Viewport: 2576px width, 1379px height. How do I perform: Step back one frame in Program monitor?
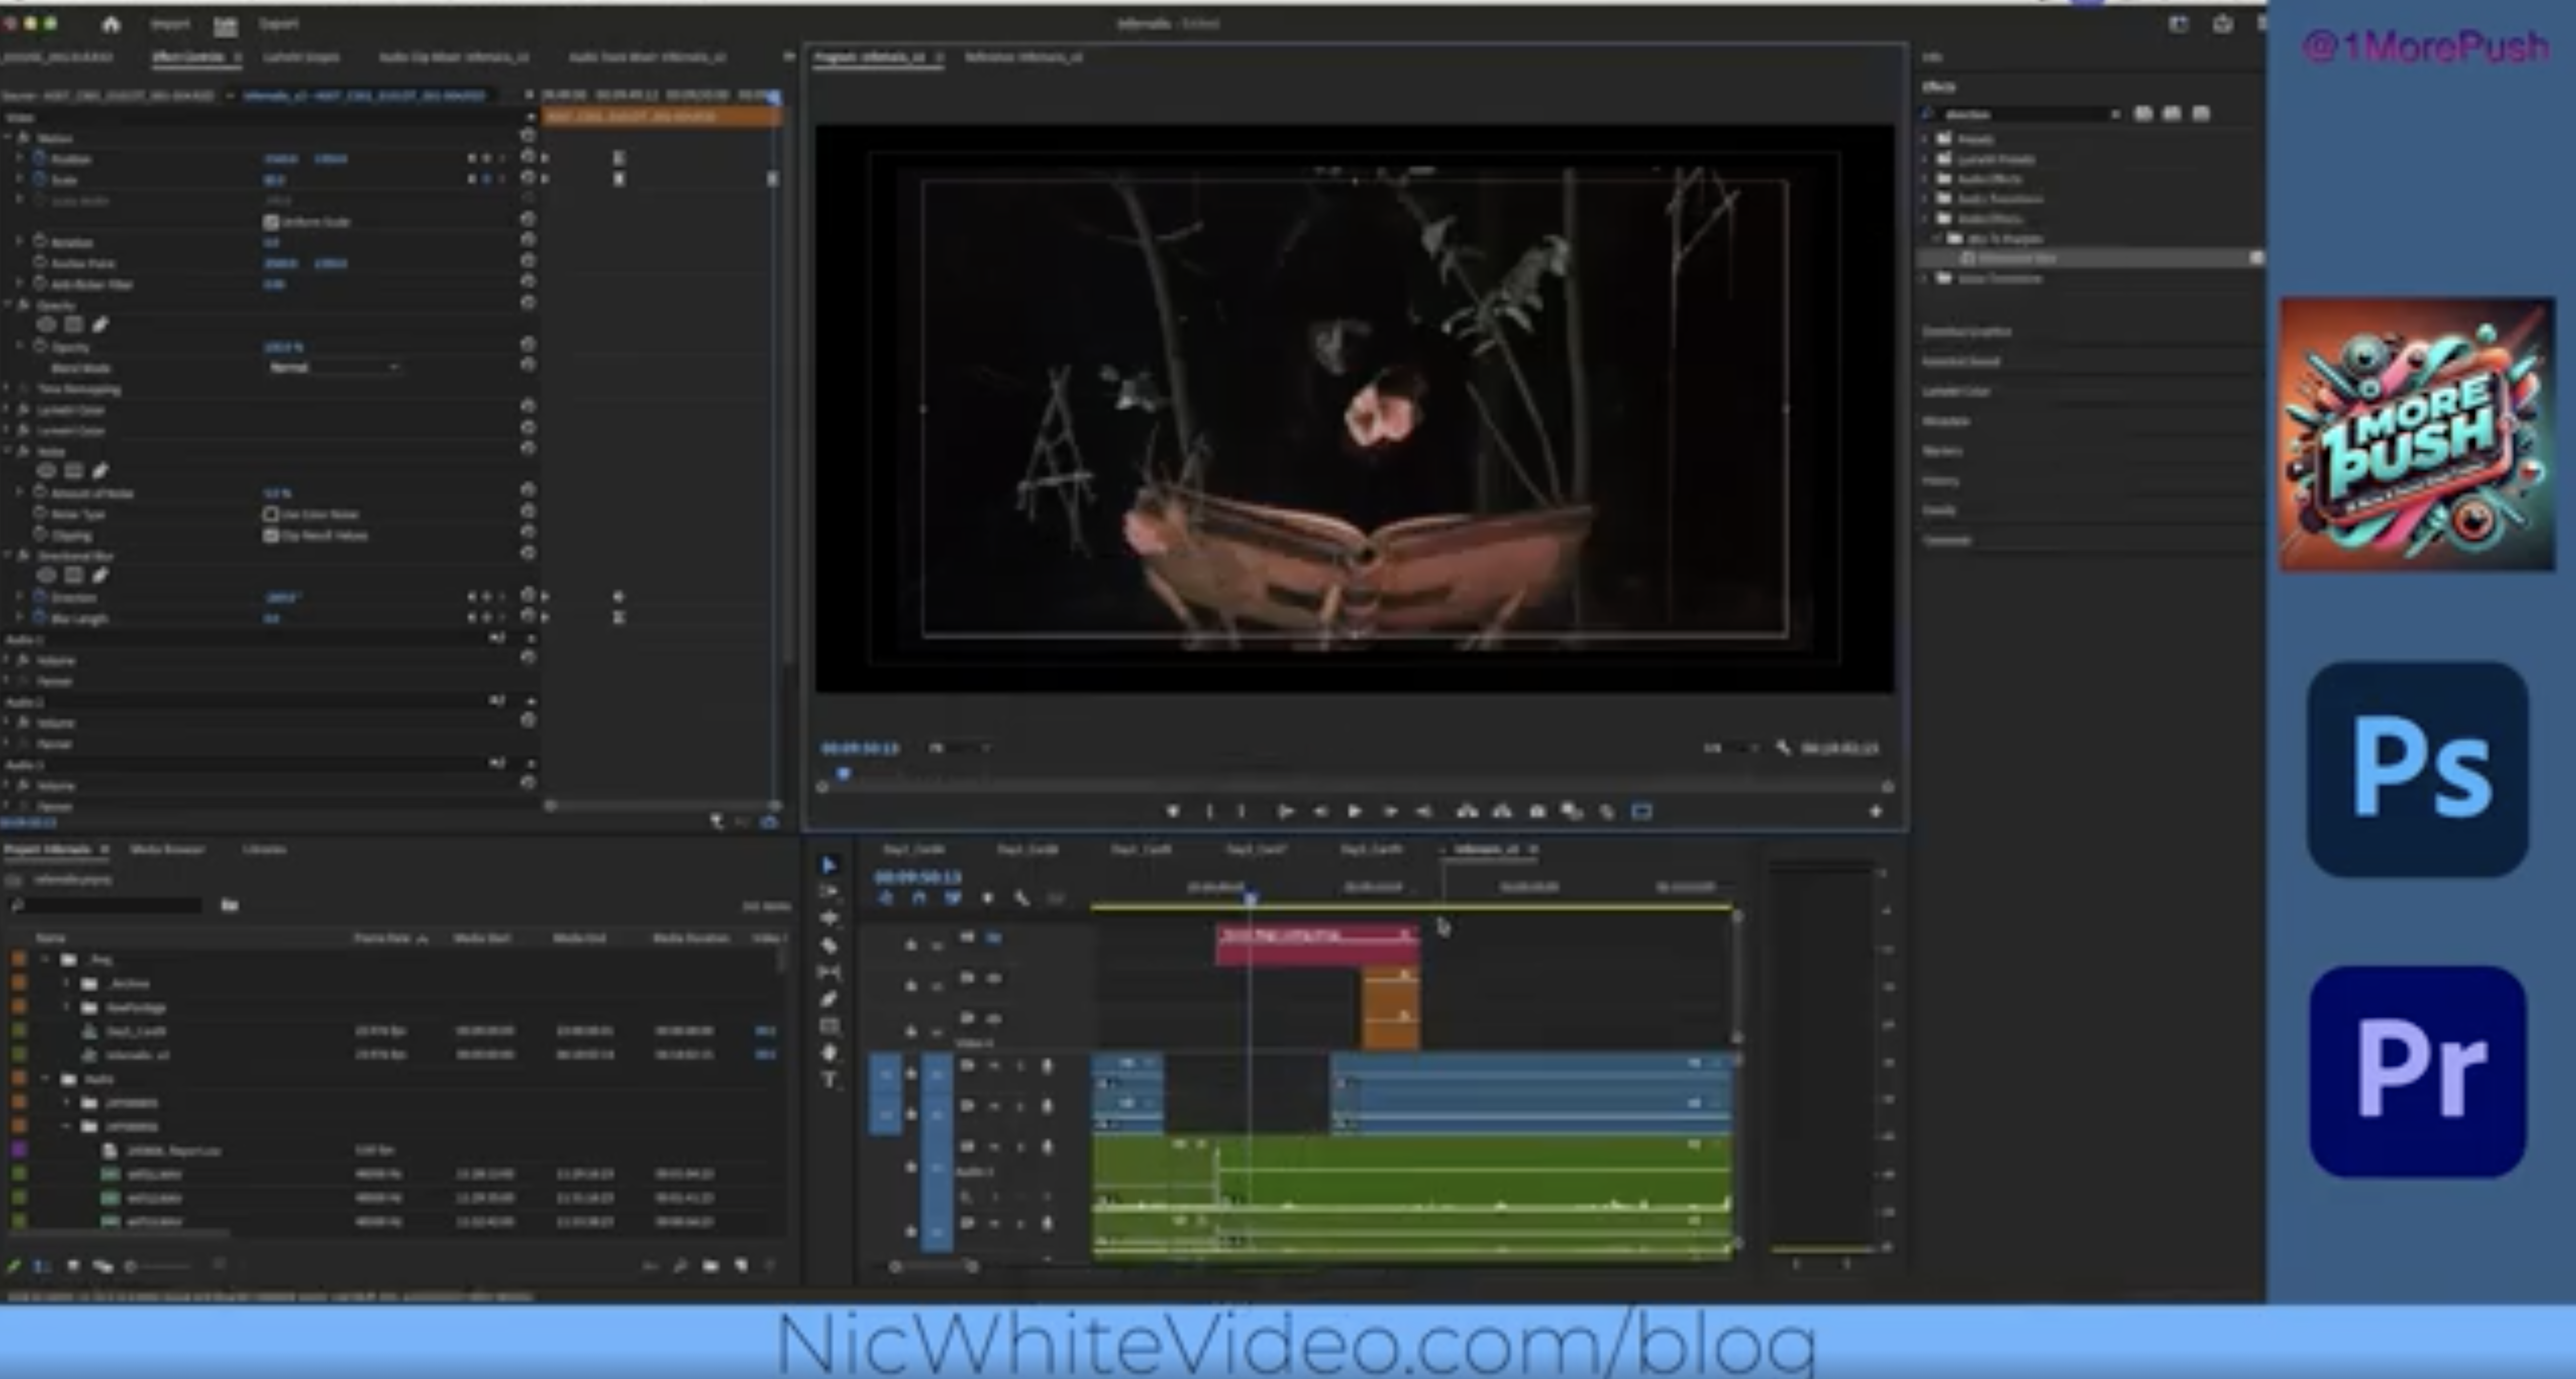(1320, 811)
